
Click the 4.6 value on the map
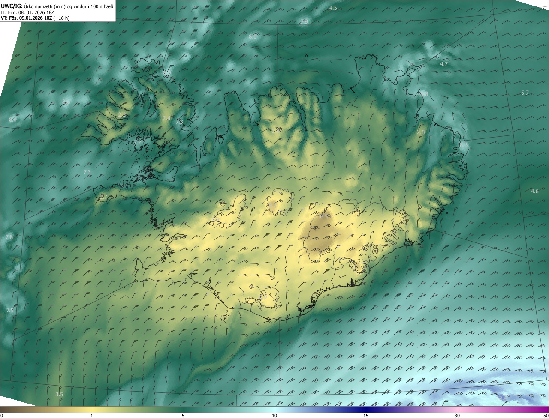[534, 192]
